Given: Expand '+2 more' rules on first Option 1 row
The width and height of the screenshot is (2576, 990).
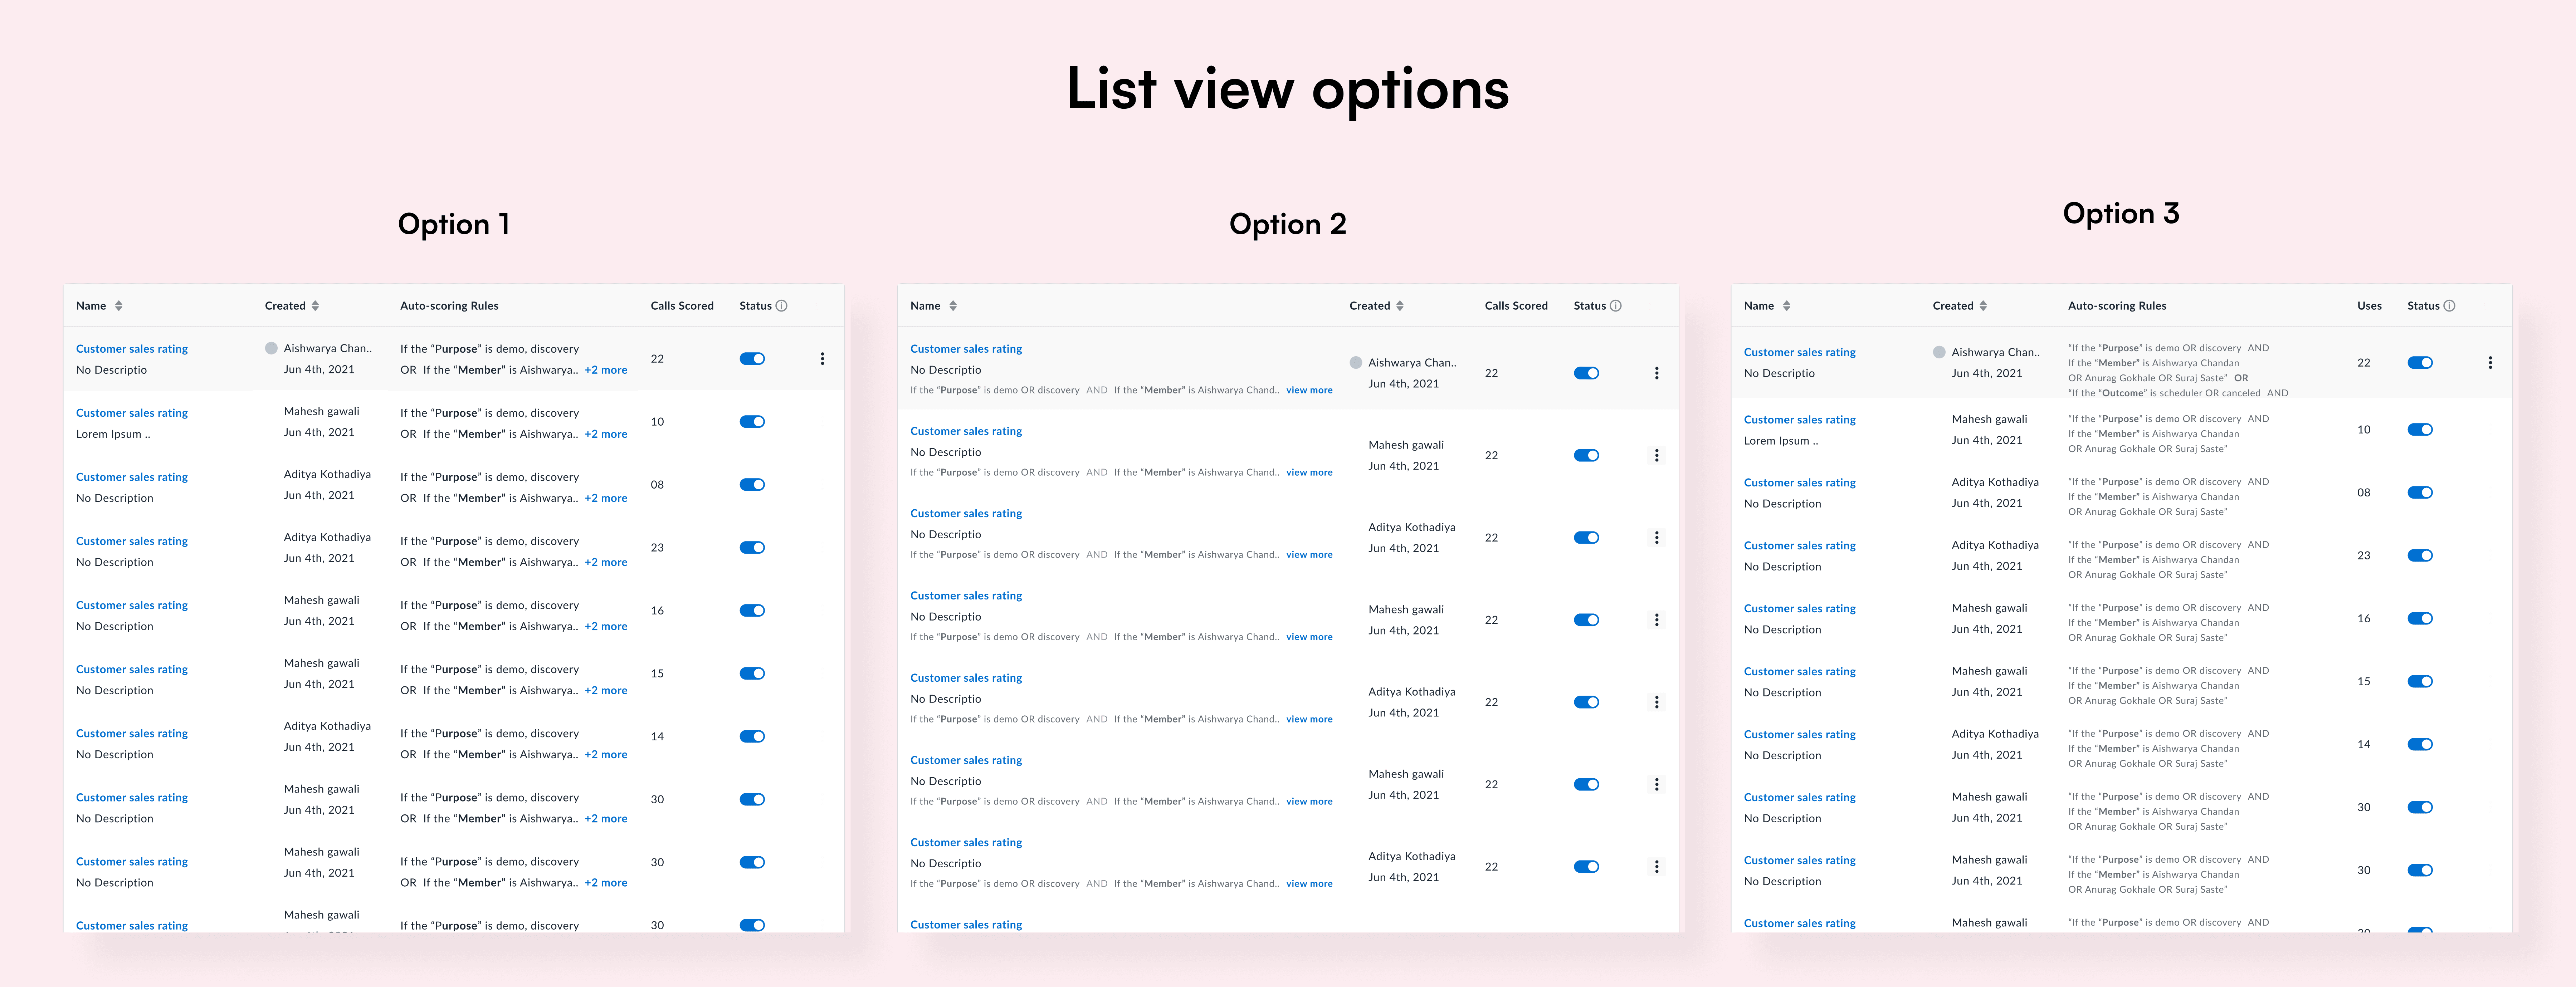Looking at the screenshot, I should [x=606, y=370].
